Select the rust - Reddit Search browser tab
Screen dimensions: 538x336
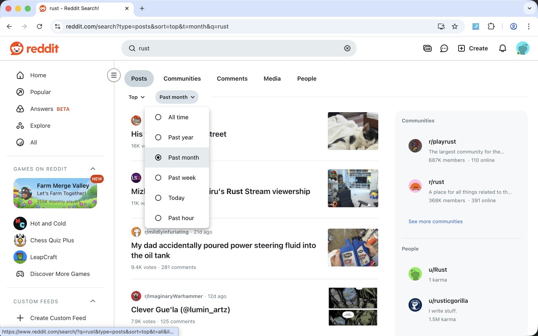[x=84, y=8]
